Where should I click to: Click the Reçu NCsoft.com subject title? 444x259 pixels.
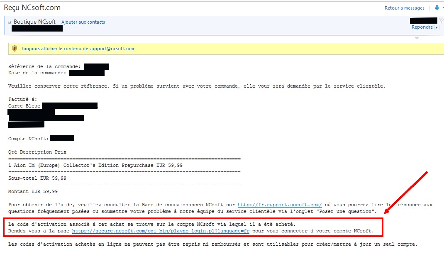click(x=32, y=7)
